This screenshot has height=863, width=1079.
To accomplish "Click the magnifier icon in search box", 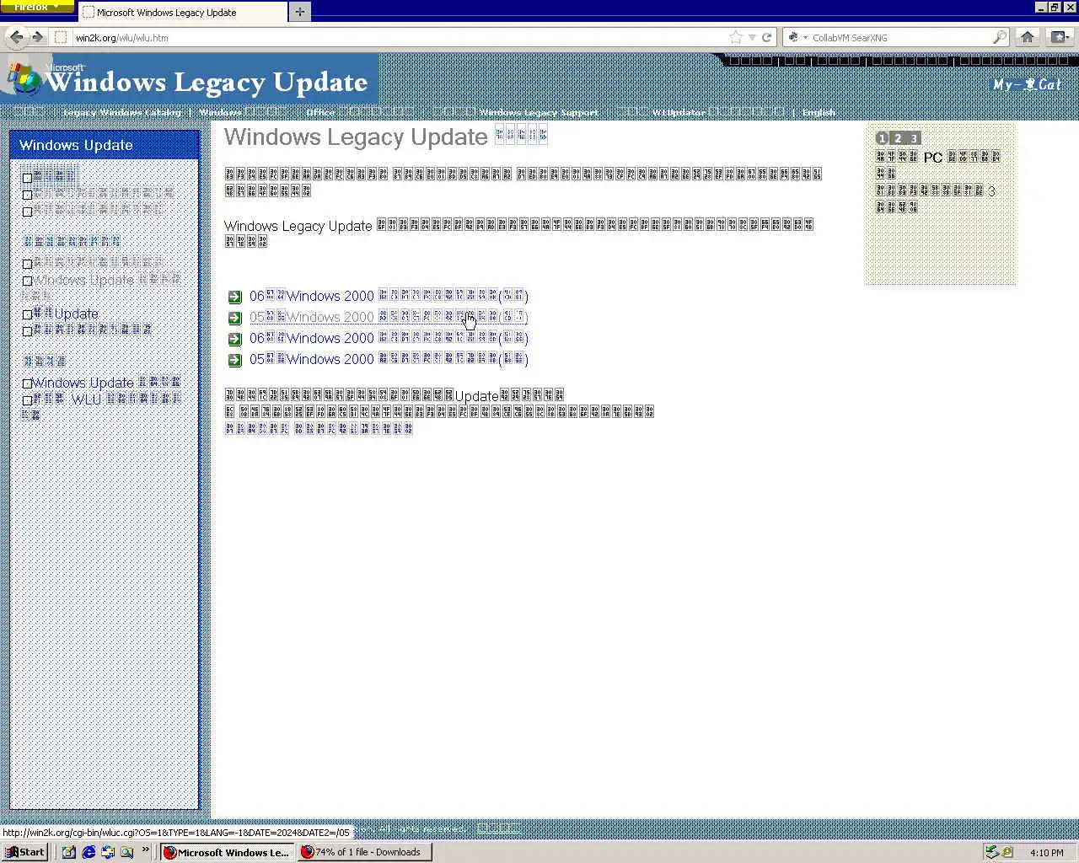I will click(999, 37).
